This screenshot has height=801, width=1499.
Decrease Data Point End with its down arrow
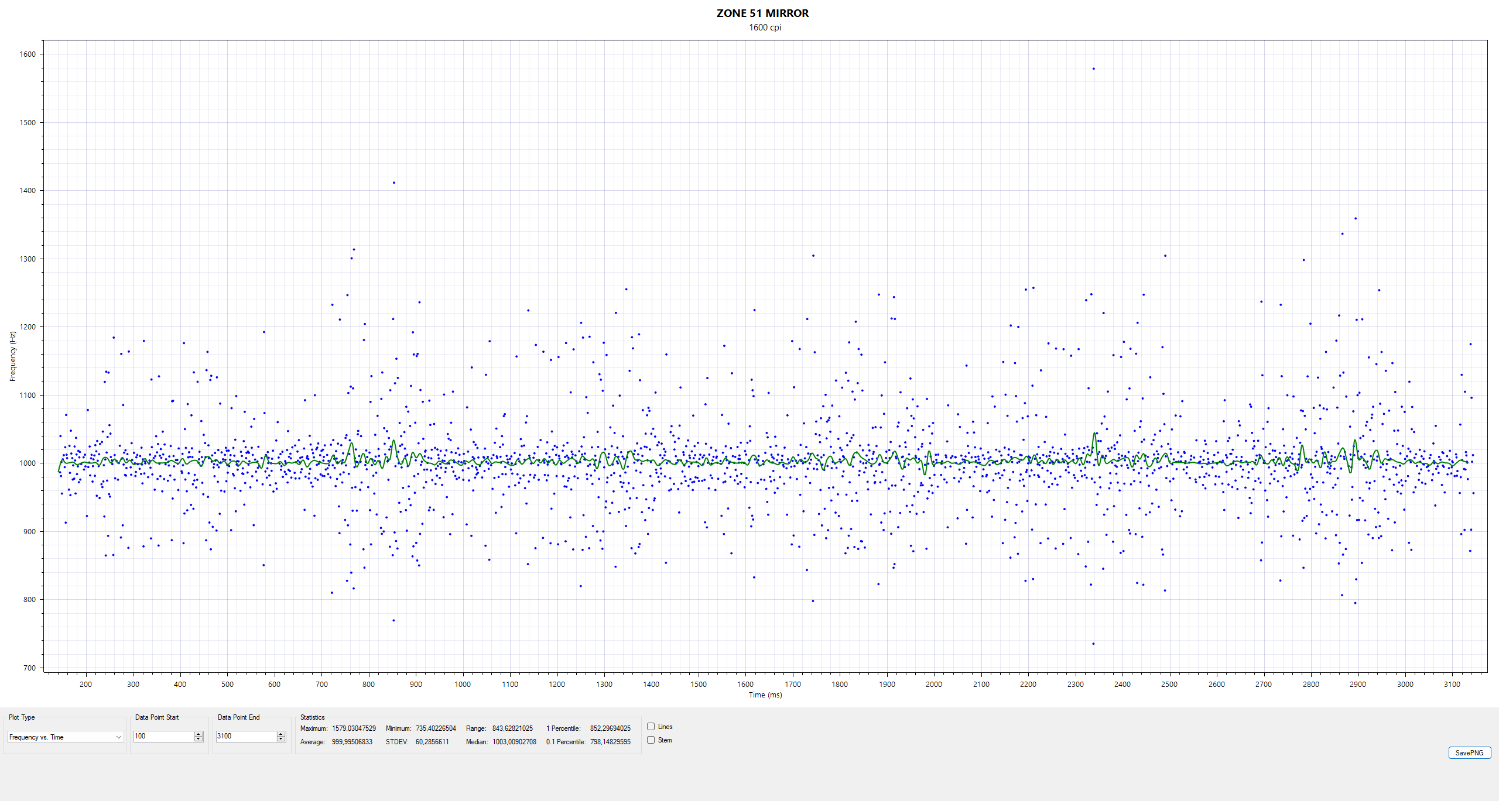tap(281, 739)
